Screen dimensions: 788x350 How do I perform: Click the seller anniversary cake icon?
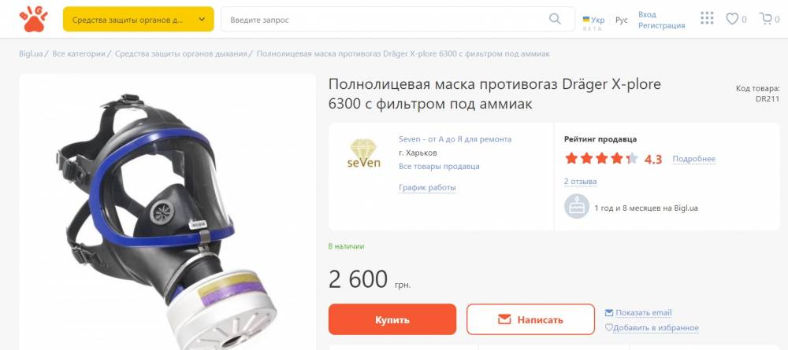tap(577, 207)
